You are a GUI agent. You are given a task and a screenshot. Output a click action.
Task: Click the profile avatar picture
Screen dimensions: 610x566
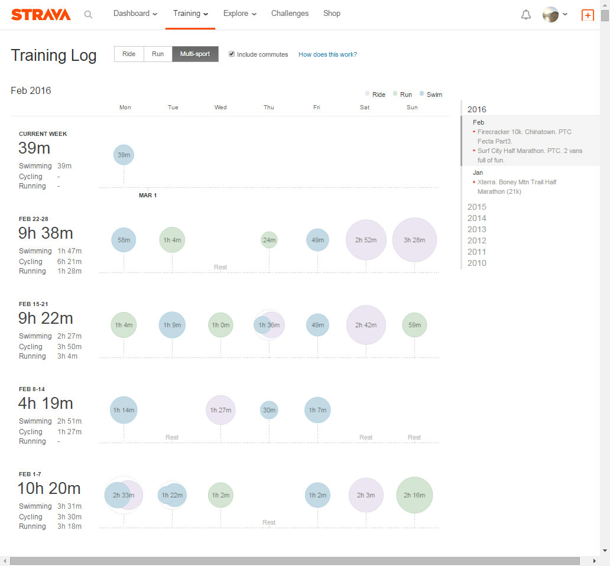(550, 15)
